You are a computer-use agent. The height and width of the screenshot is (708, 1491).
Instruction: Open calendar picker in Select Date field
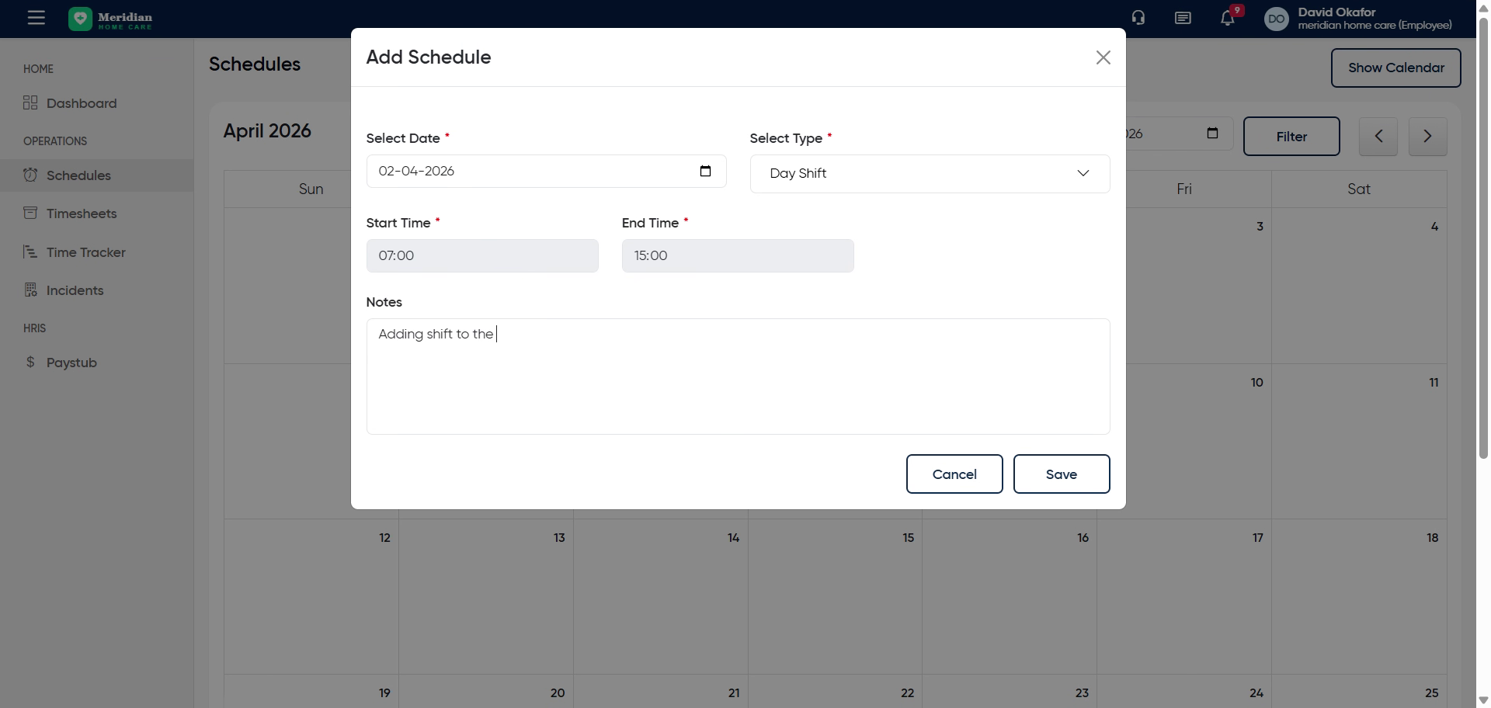pos(705,172)
